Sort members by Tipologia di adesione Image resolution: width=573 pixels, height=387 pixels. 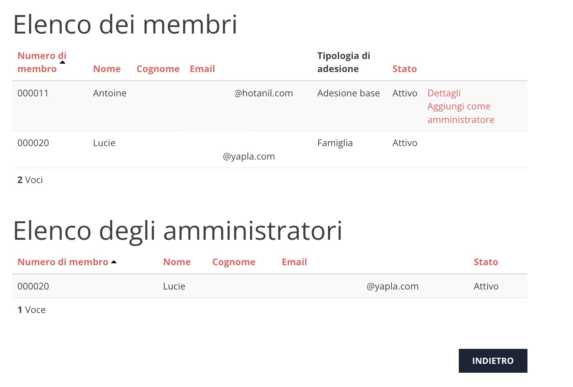click(x=343, y=62)
